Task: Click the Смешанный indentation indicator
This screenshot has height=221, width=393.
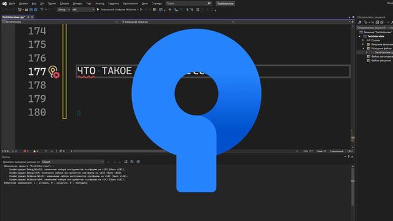Action: (x=337, y=151)
